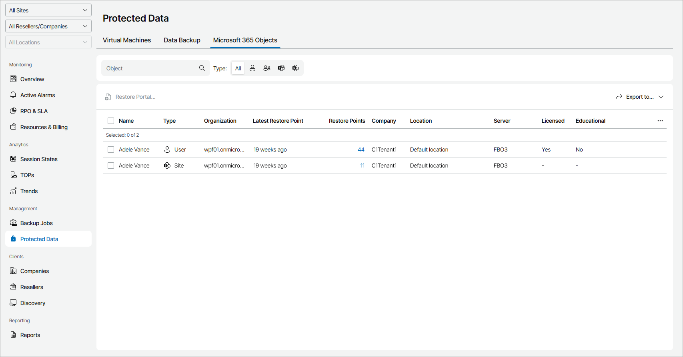
Task: Click the search magnifier icon
Action: point(202,68)
